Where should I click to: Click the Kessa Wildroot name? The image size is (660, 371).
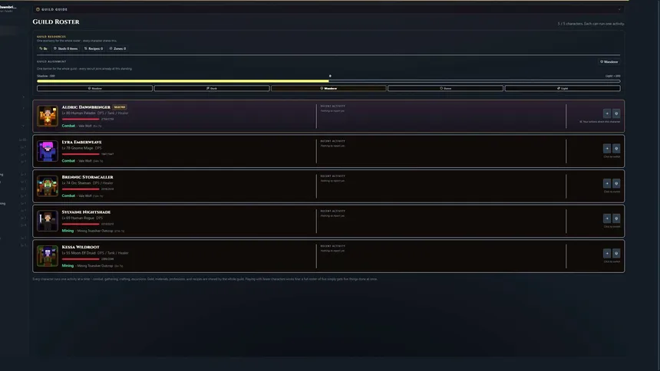(81, 247)
